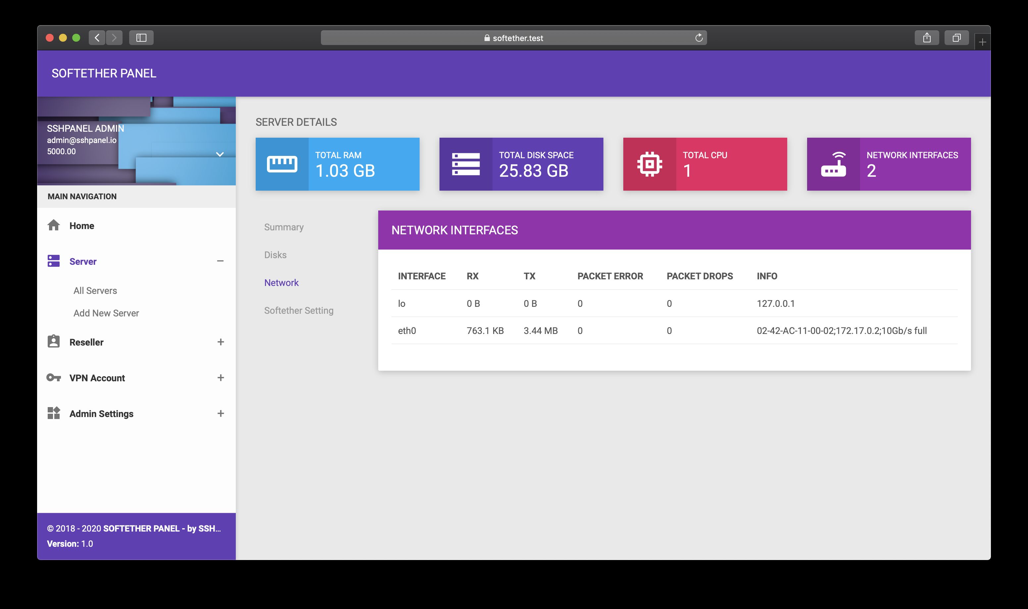
Task: Toggle the browser sidebar button
Action: coord(141,38)
